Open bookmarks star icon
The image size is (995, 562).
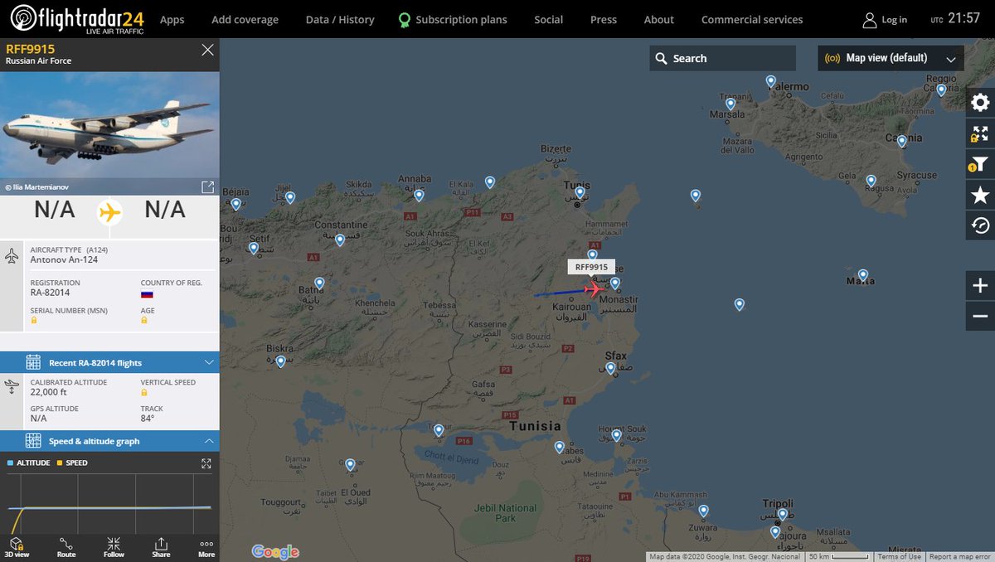tap(980, 195)
